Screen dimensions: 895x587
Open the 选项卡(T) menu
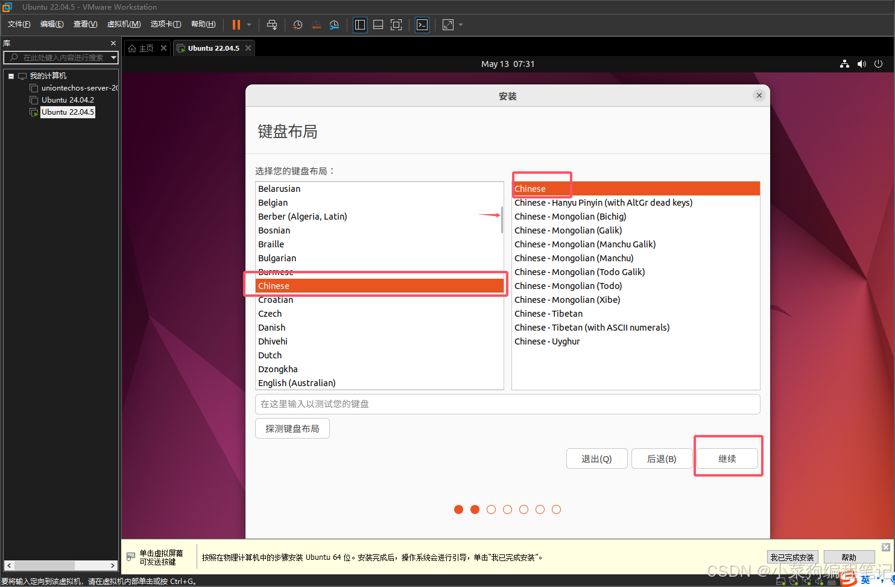coord(166,24)
